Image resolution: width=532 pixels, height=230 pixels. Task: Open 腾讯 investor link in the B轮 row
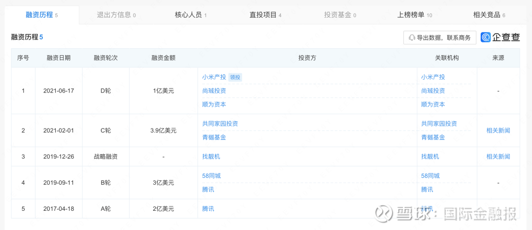click(x=208, y=189)
